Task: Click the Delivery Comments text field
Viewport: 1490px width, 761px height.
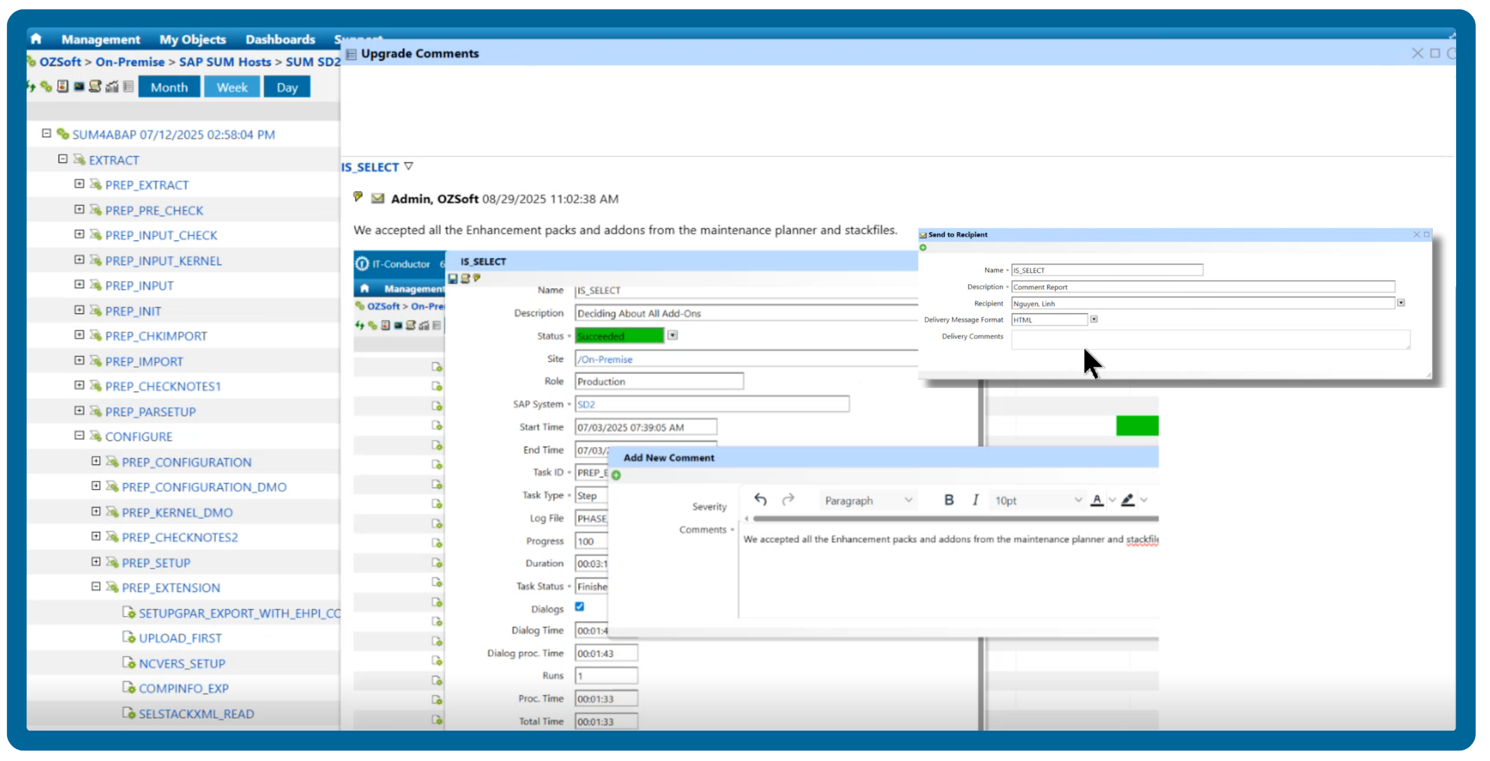Action: 1209,339
